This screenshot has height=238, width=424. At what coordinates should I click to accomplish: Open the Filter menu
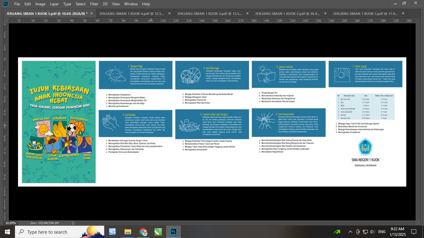click(x=94, y=4)
